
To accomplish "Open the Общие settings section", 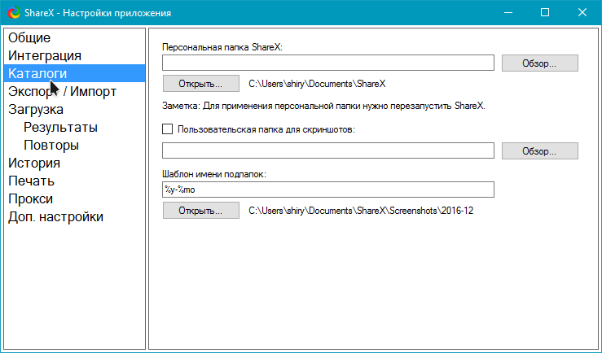I will click(x=74, y=37).
